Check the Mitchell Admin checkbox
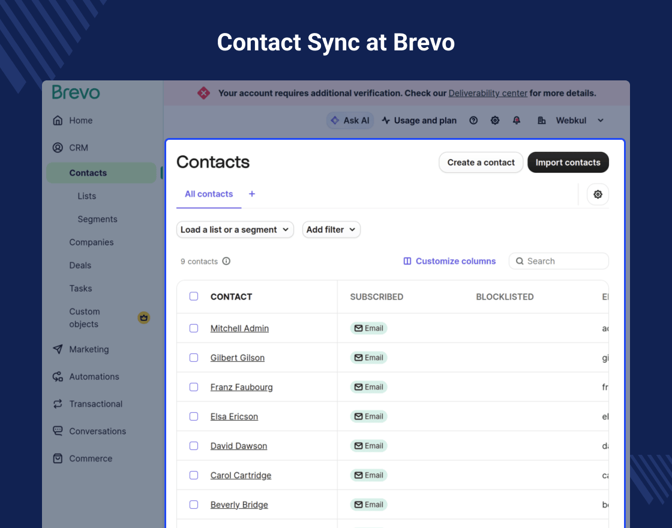The width and height of the screenshot is (672, 528). click(194, 328)
